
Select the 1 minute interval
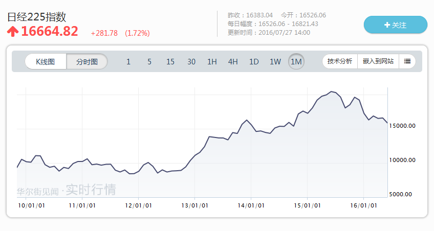[x=128, y=62]
